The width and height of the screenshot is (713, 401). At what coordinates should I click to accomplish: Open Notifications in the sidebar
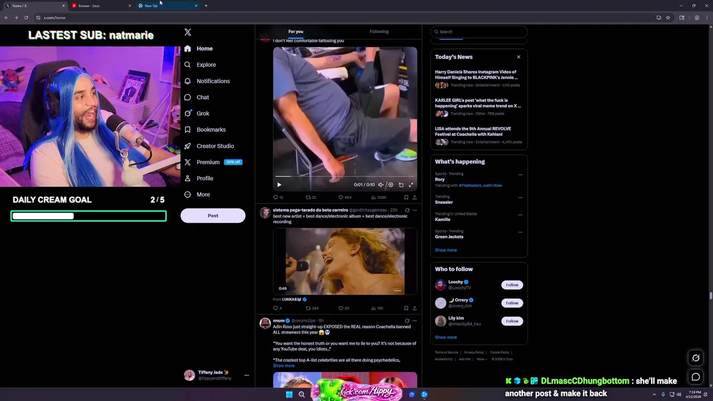(x=207, y=81)
